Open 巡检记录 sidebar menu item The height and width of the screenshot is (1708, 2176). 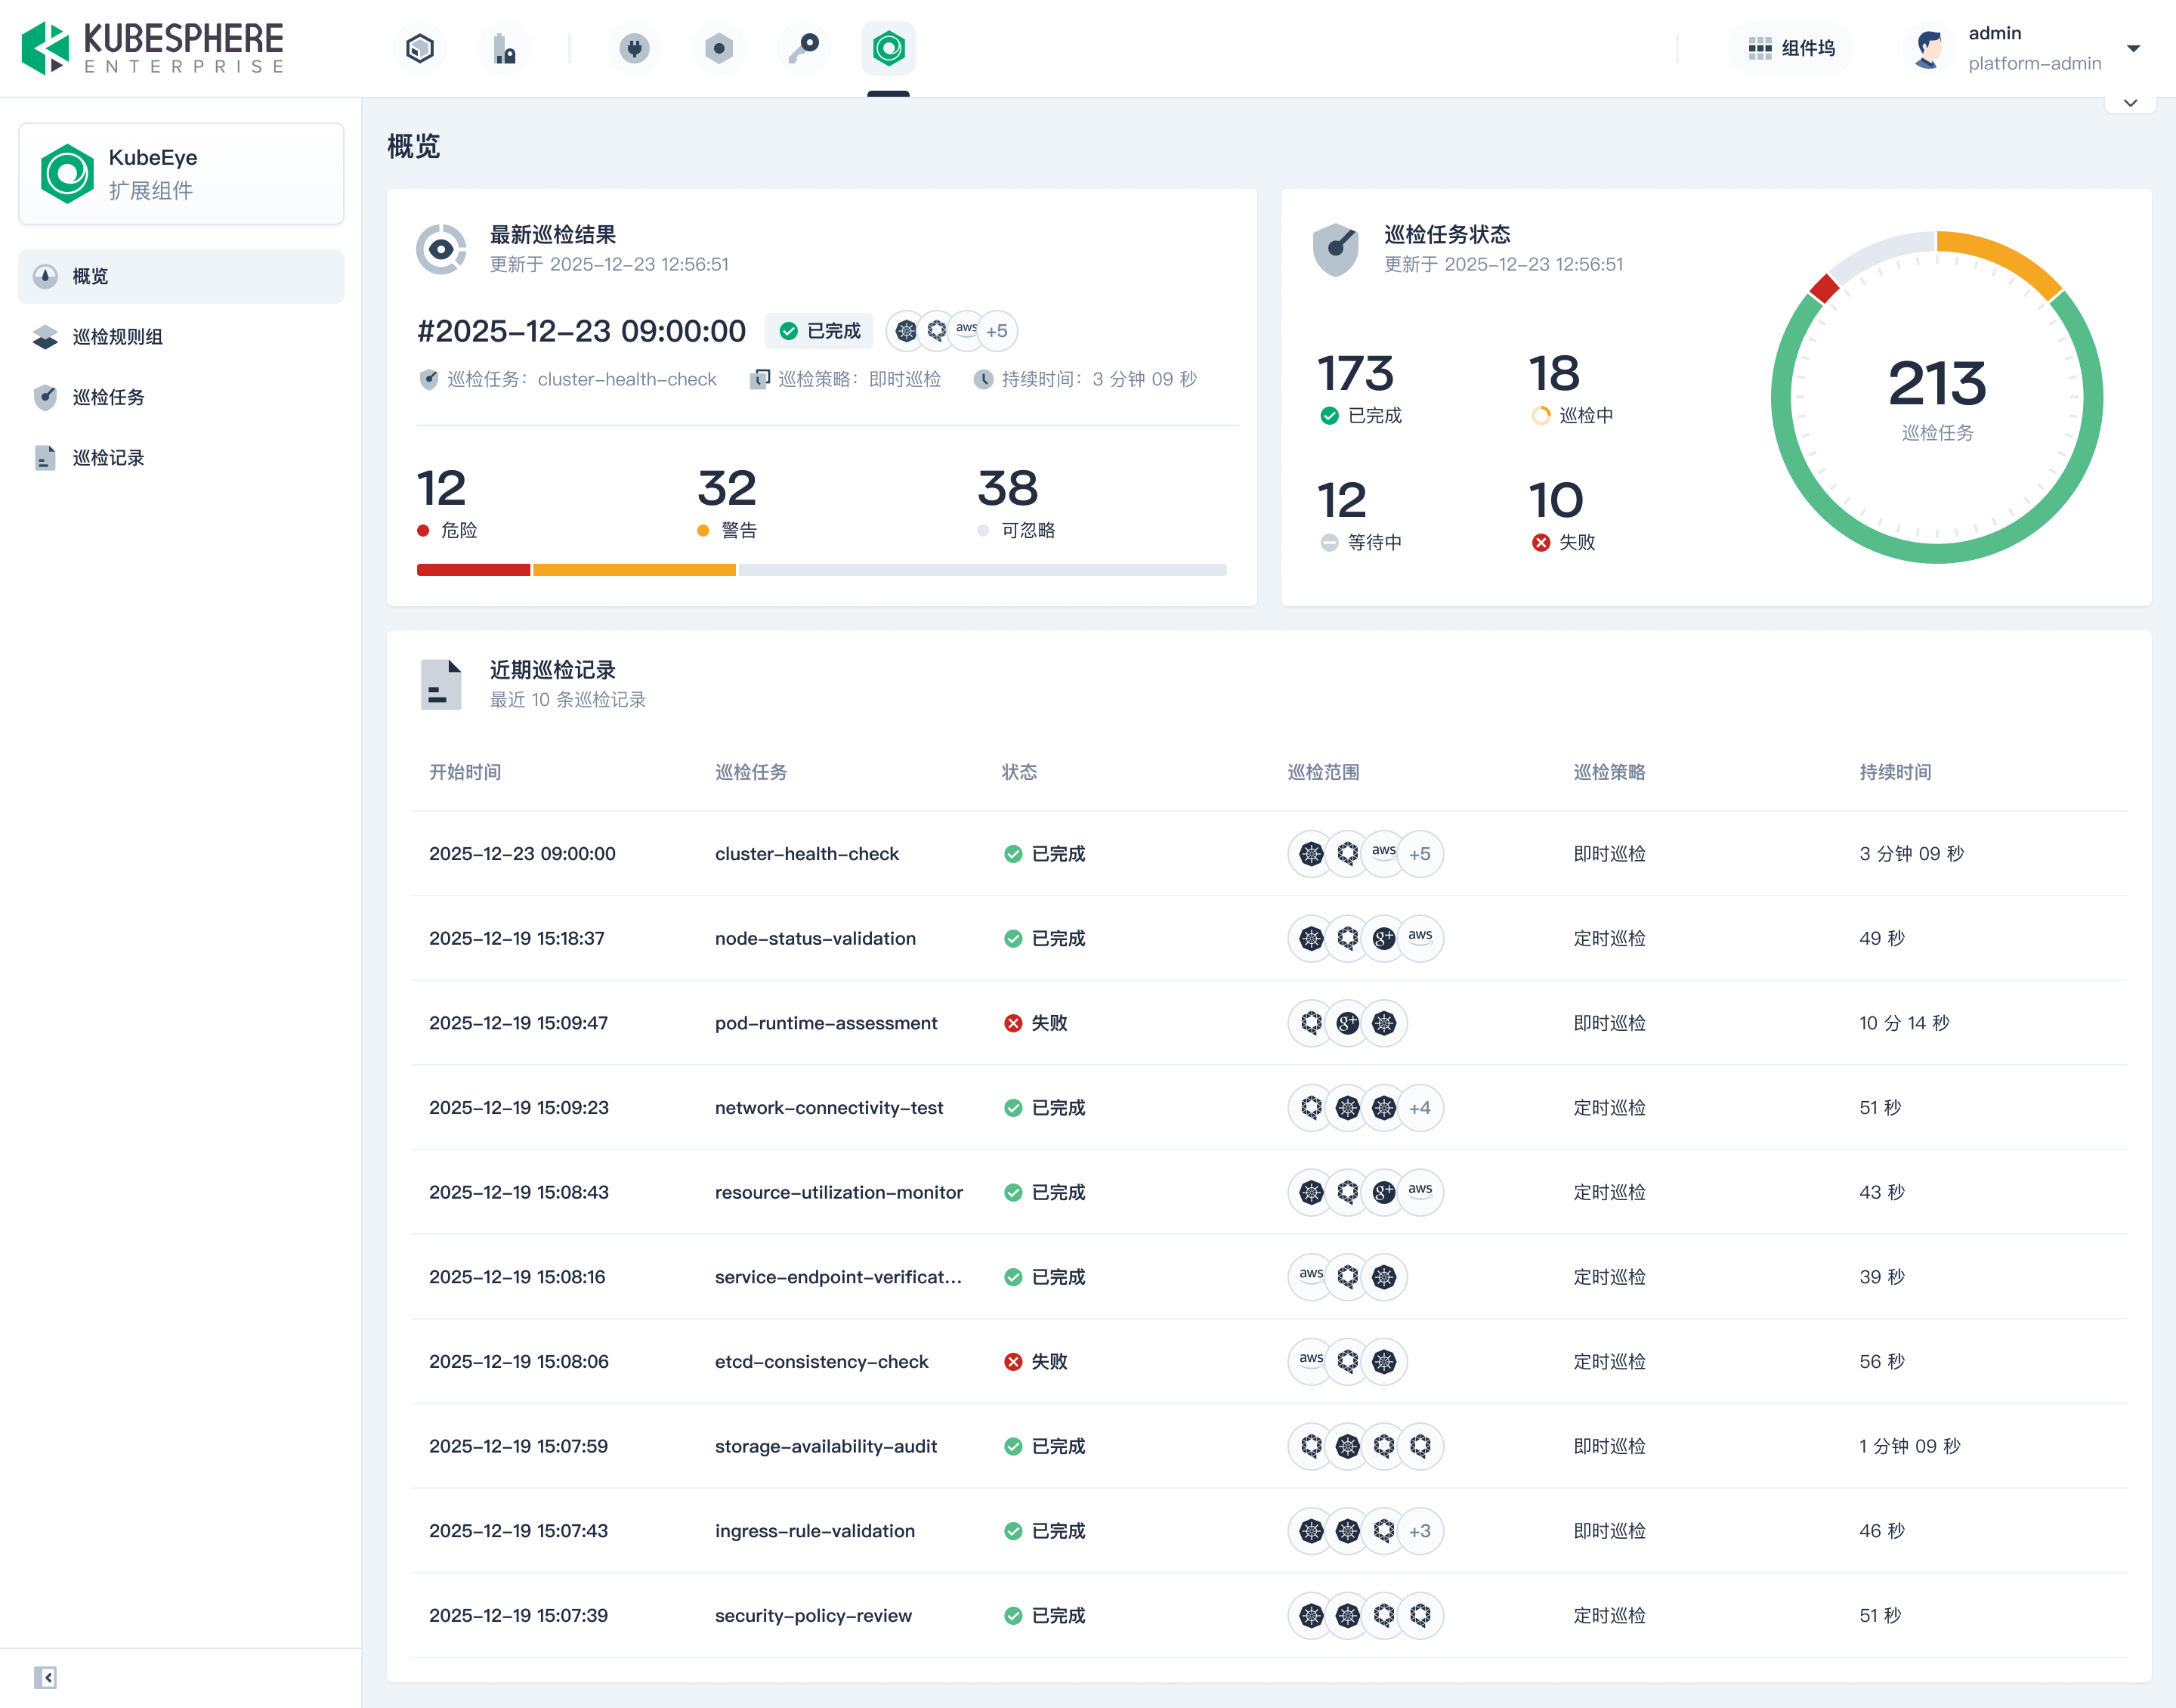coord(108,458)
